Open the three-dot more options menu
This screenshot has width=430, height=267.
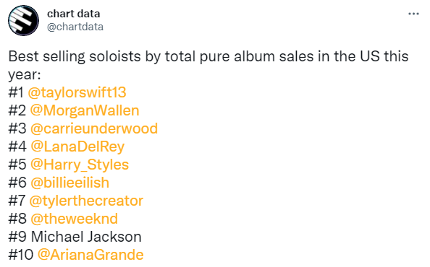413,14
